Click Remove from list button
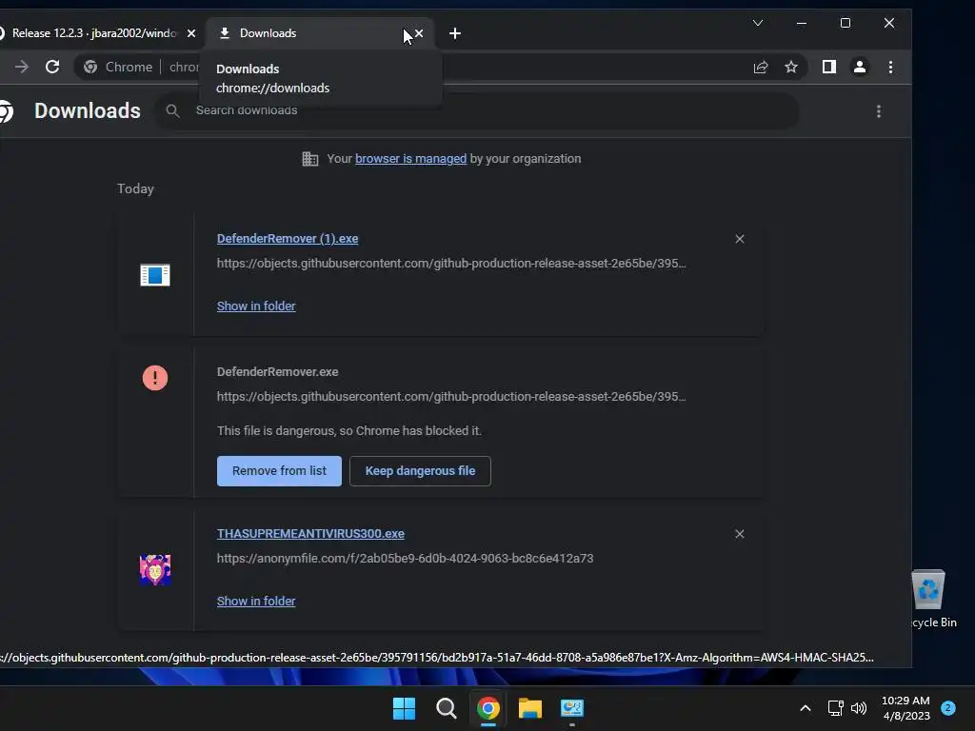Image resolution: width=975 pixels, height=731 pixels. pyautogui.click(x=279, y=471)
